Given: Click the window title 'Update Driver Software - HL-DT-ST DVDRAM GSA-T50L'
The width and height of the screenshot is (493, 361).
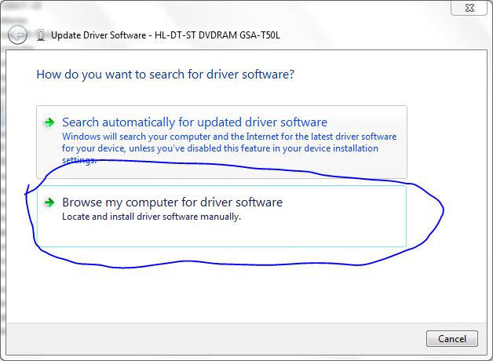Looking at the screenshot, I should 166,35.
